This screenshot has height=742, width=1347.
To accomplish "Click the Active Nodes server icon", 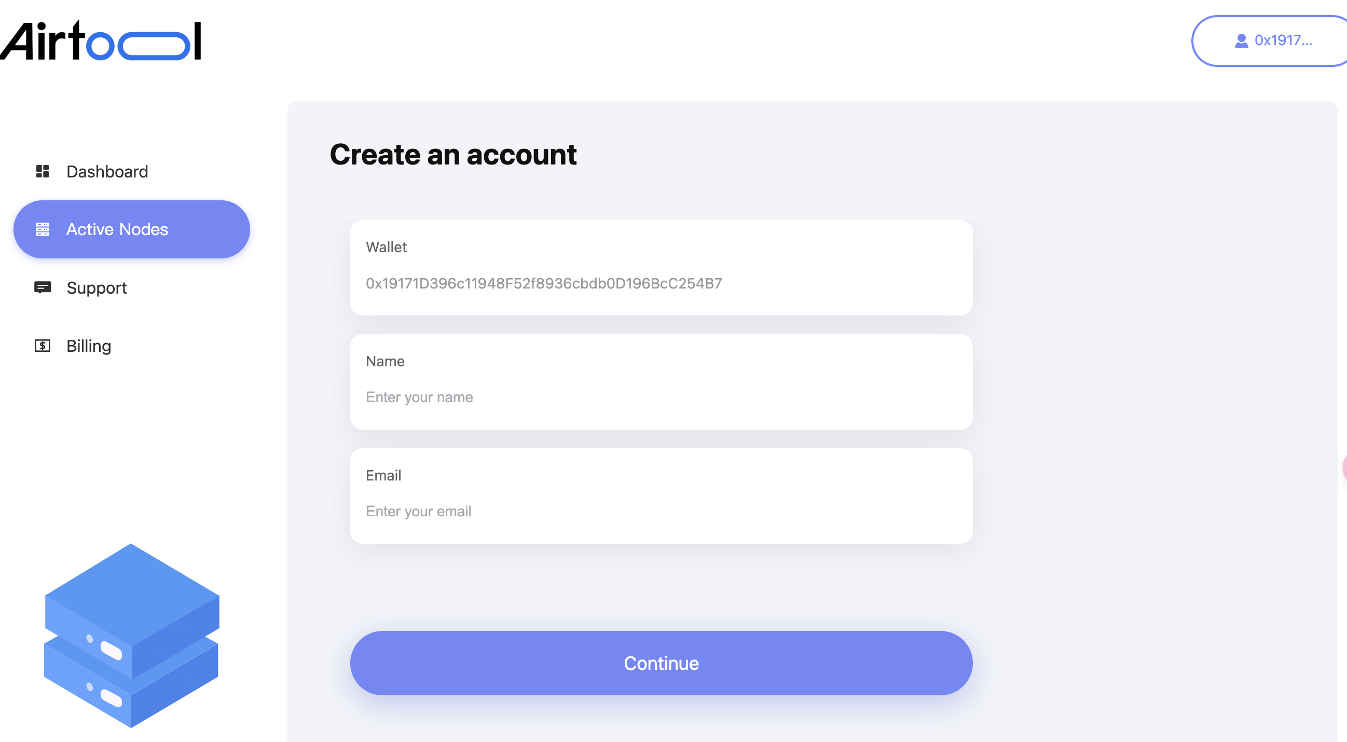I will point(43,229).
